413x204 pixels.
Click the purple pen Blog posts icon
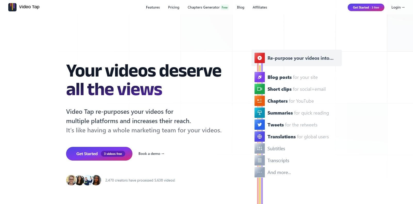[x=260, y=77]
